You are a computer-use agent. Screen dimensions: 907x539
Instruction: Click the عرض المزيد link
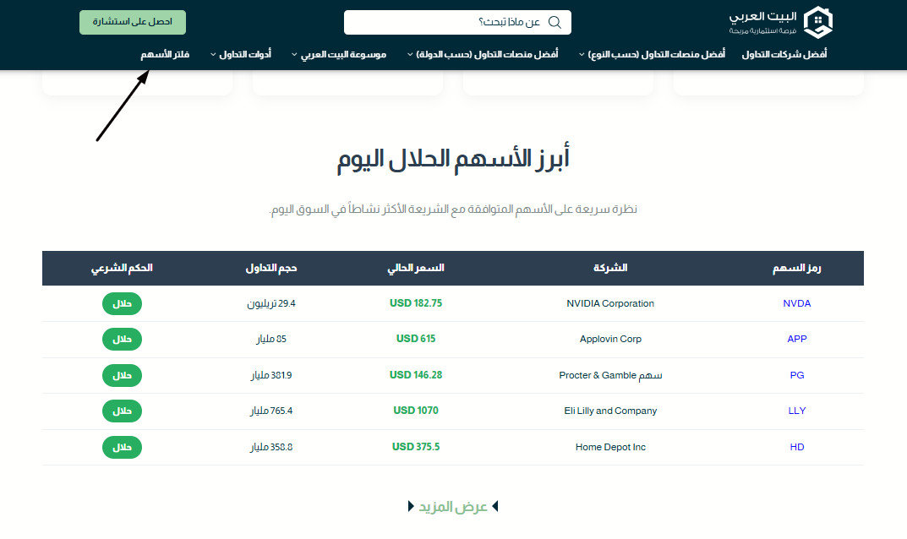click(x=452, y=506)
